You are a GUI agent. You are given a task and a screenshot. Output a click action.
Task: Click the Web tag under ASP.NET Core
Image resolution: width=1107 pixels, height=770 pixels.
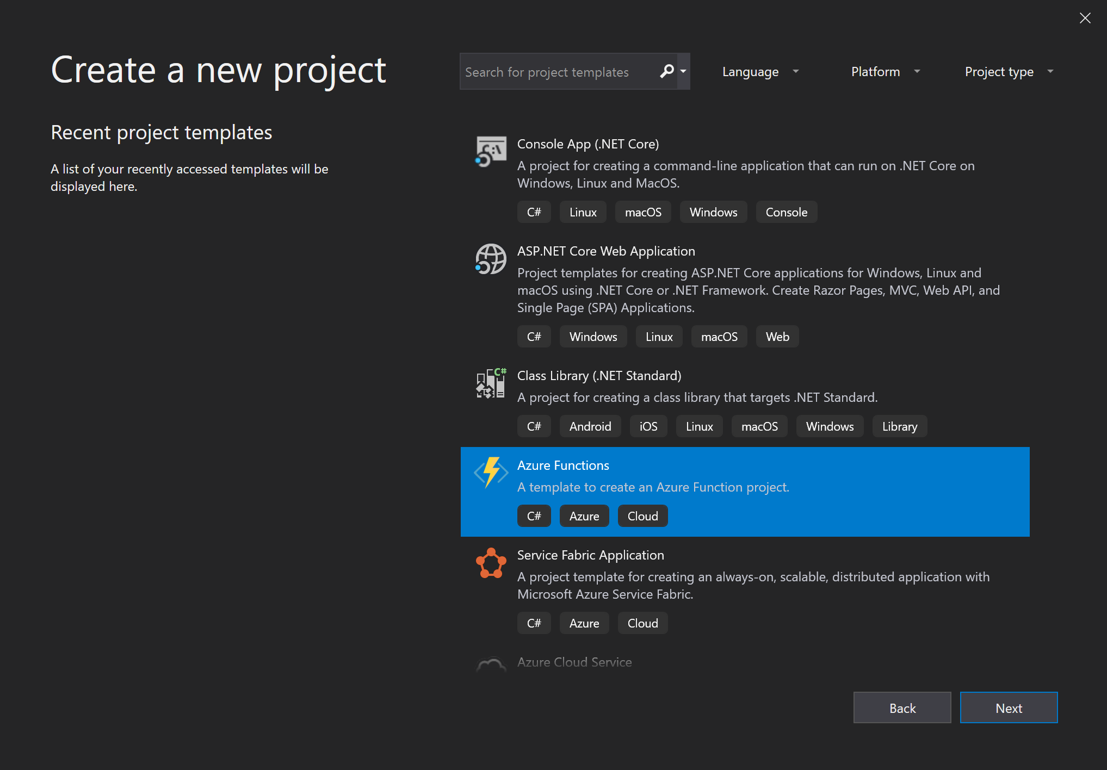click(777, 337)
